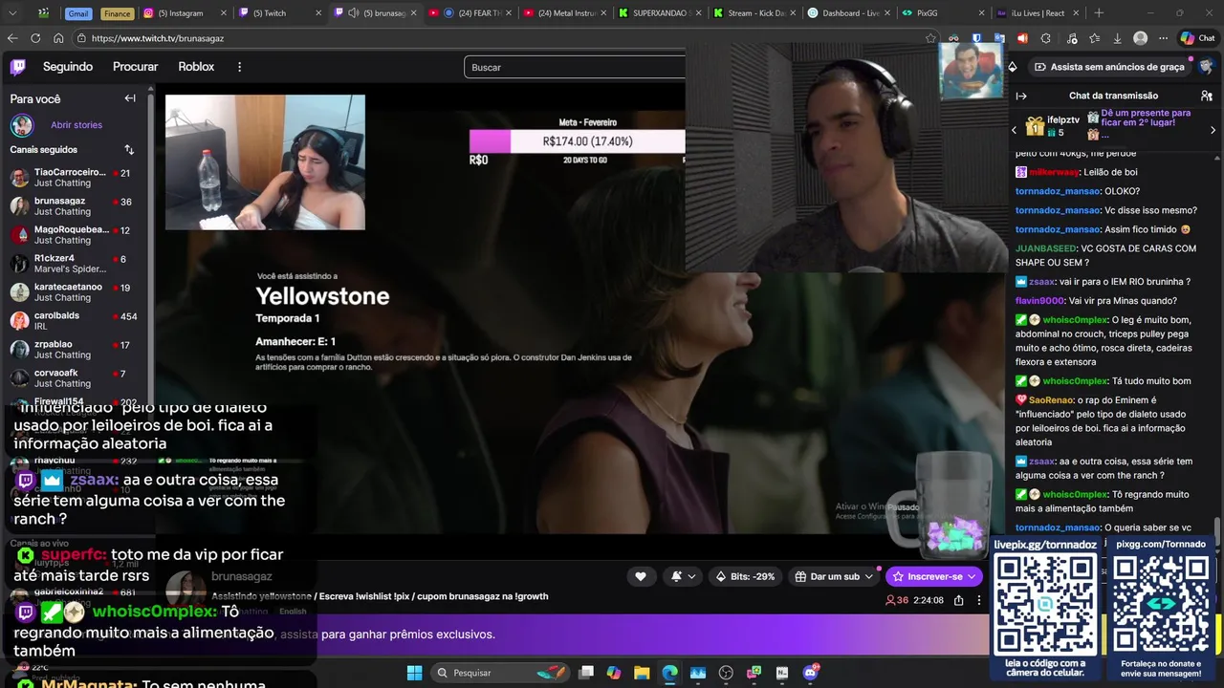The height and width of the screenshot is (688, 1224).
Task: Switch to the Seguindo tab
Action: coord(68,67)
